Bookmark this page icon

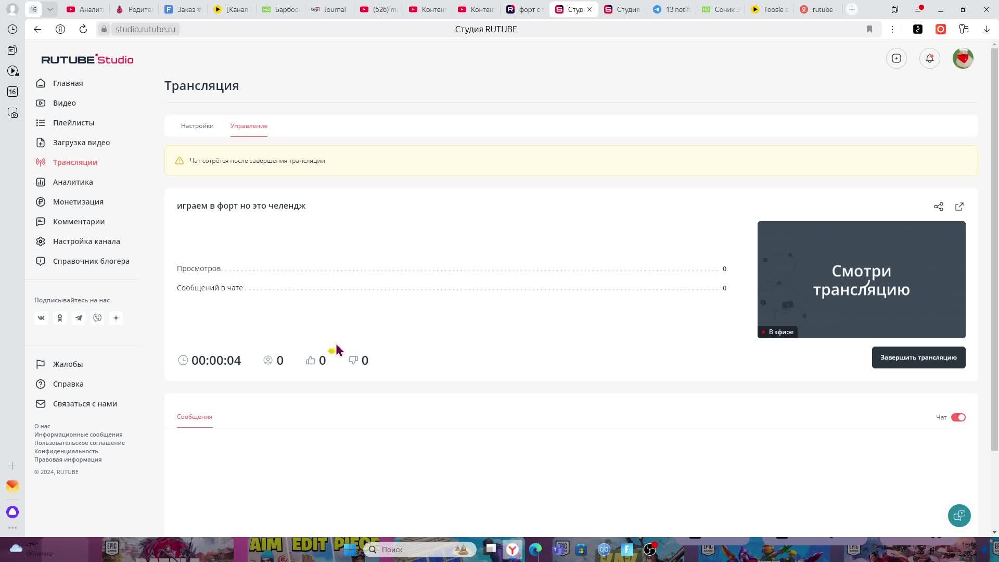[869, 29]
